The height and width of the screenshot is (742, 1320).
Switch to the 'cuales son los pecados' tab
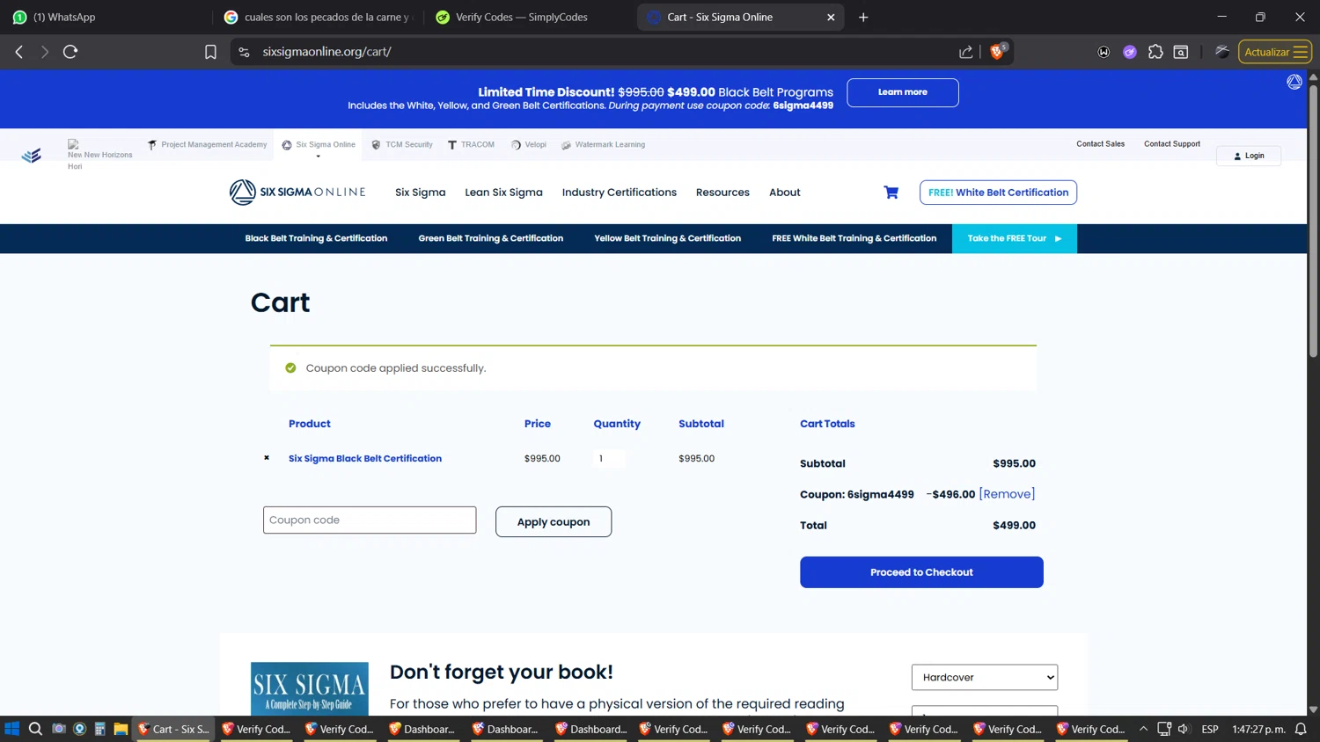click(x=319, y=17)
